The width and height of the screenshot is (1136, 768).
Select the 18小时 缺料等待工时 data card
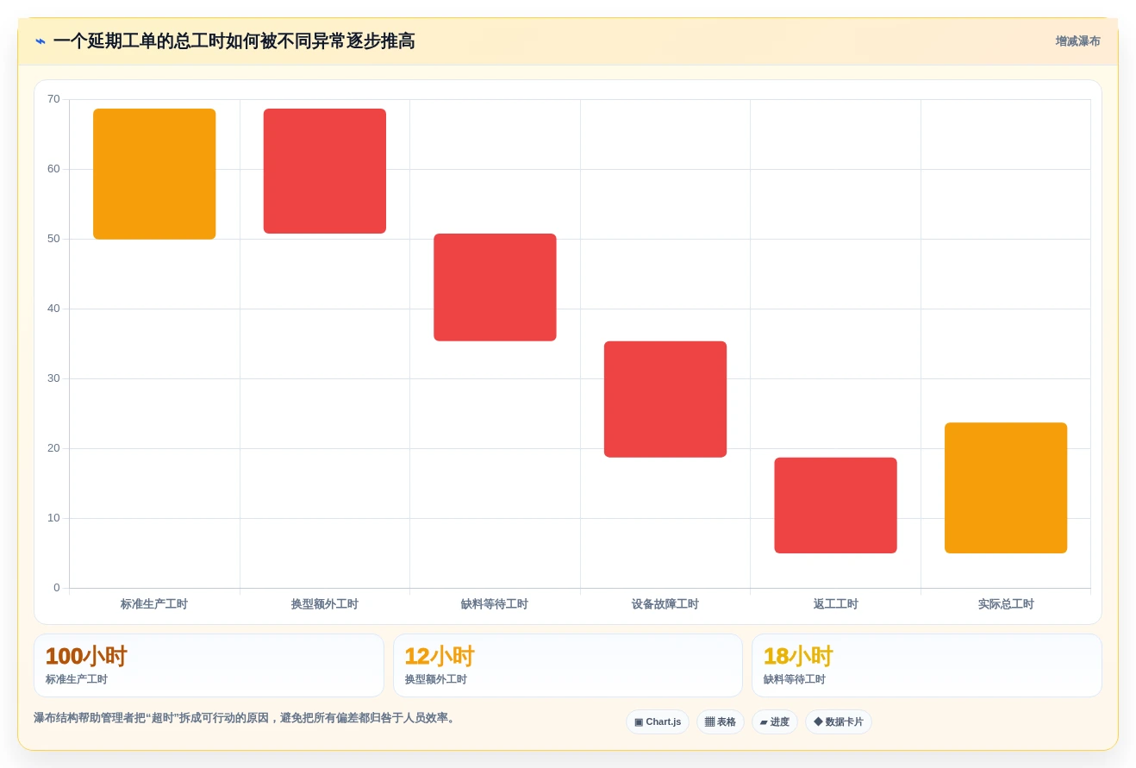pos(927,665)
